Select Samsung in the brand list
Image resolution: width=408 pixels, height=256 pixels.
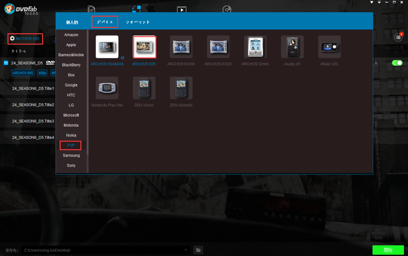coord(71,156)
